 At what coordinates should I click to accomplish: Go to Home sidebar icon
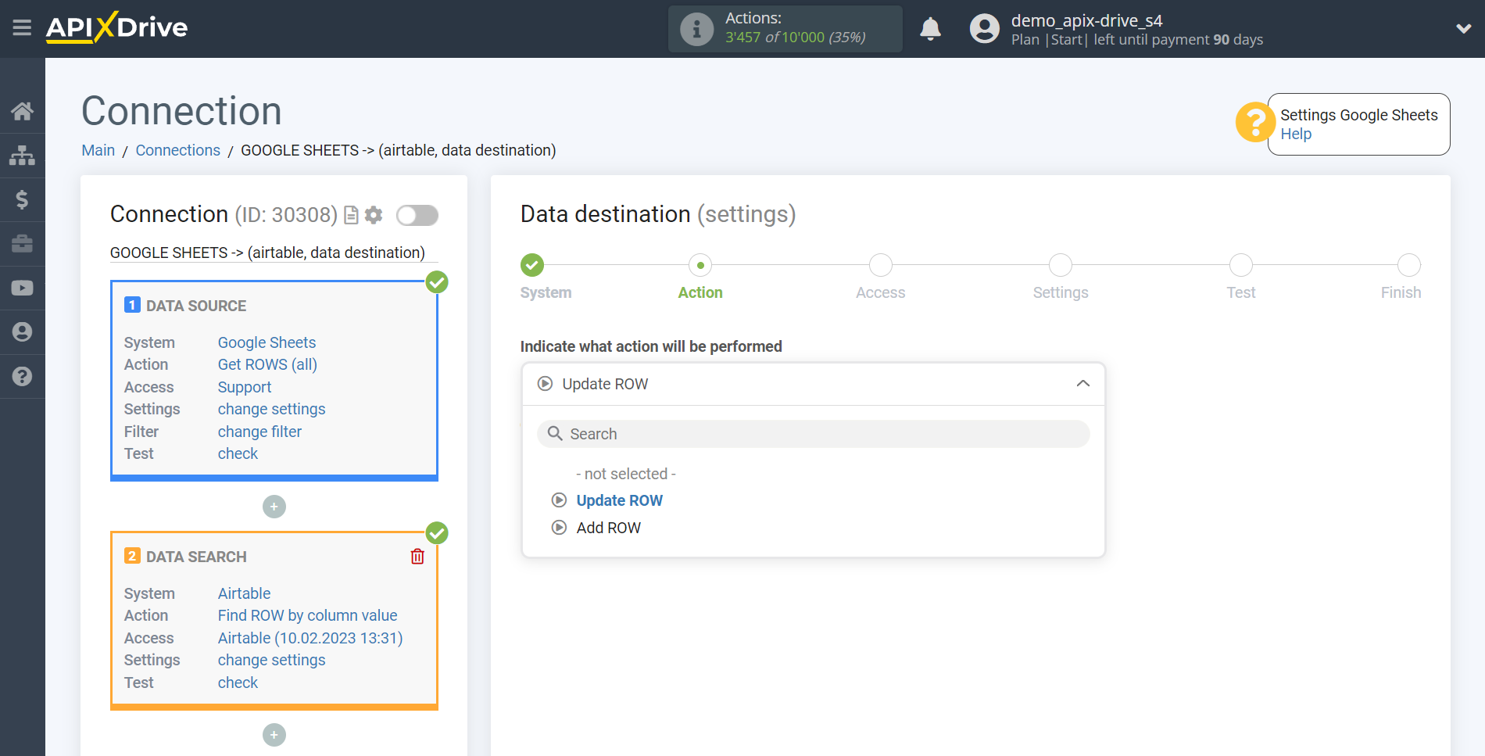[22, 111]
